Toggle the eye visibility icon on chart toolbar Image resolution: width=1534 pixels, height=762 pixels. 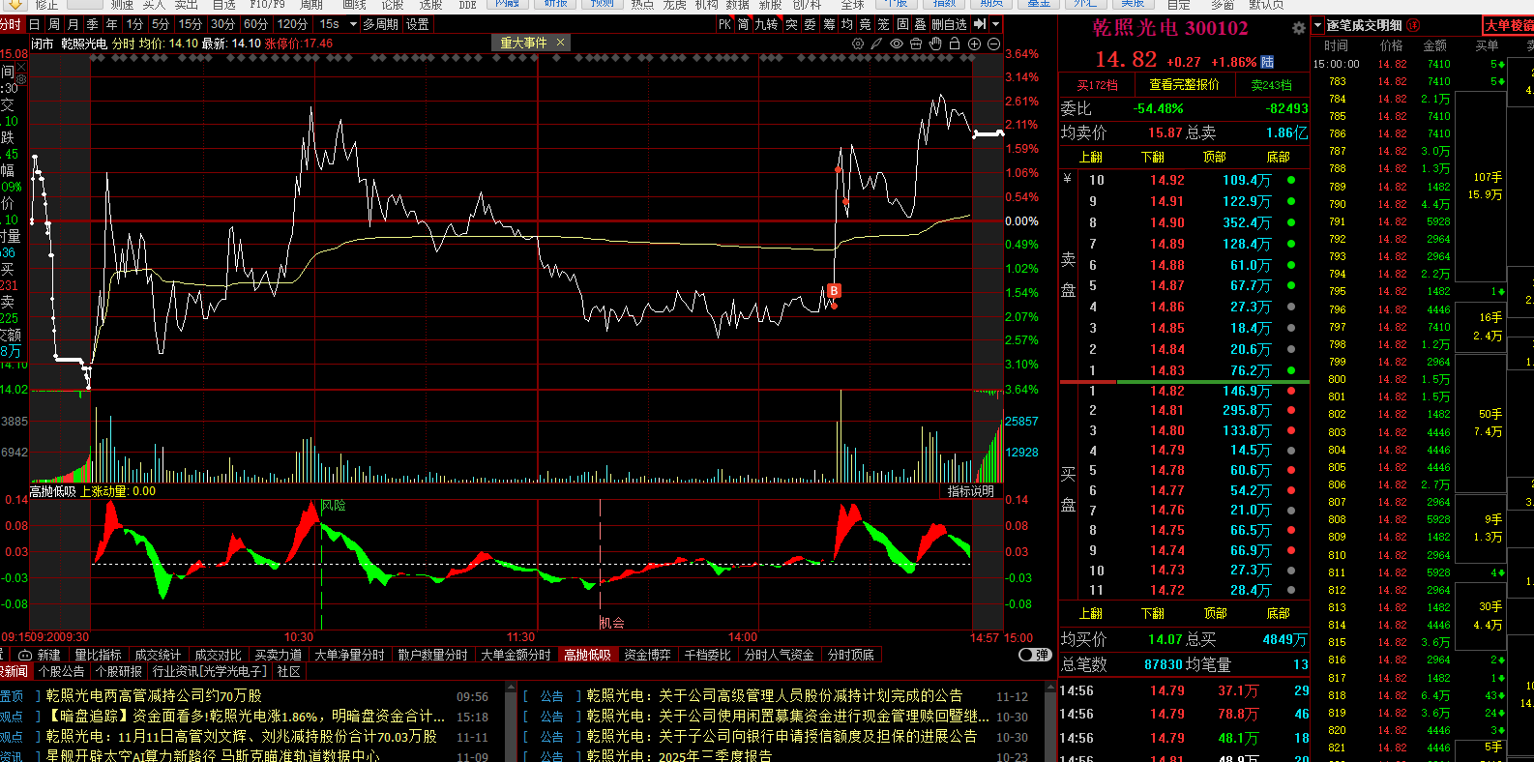897,44
